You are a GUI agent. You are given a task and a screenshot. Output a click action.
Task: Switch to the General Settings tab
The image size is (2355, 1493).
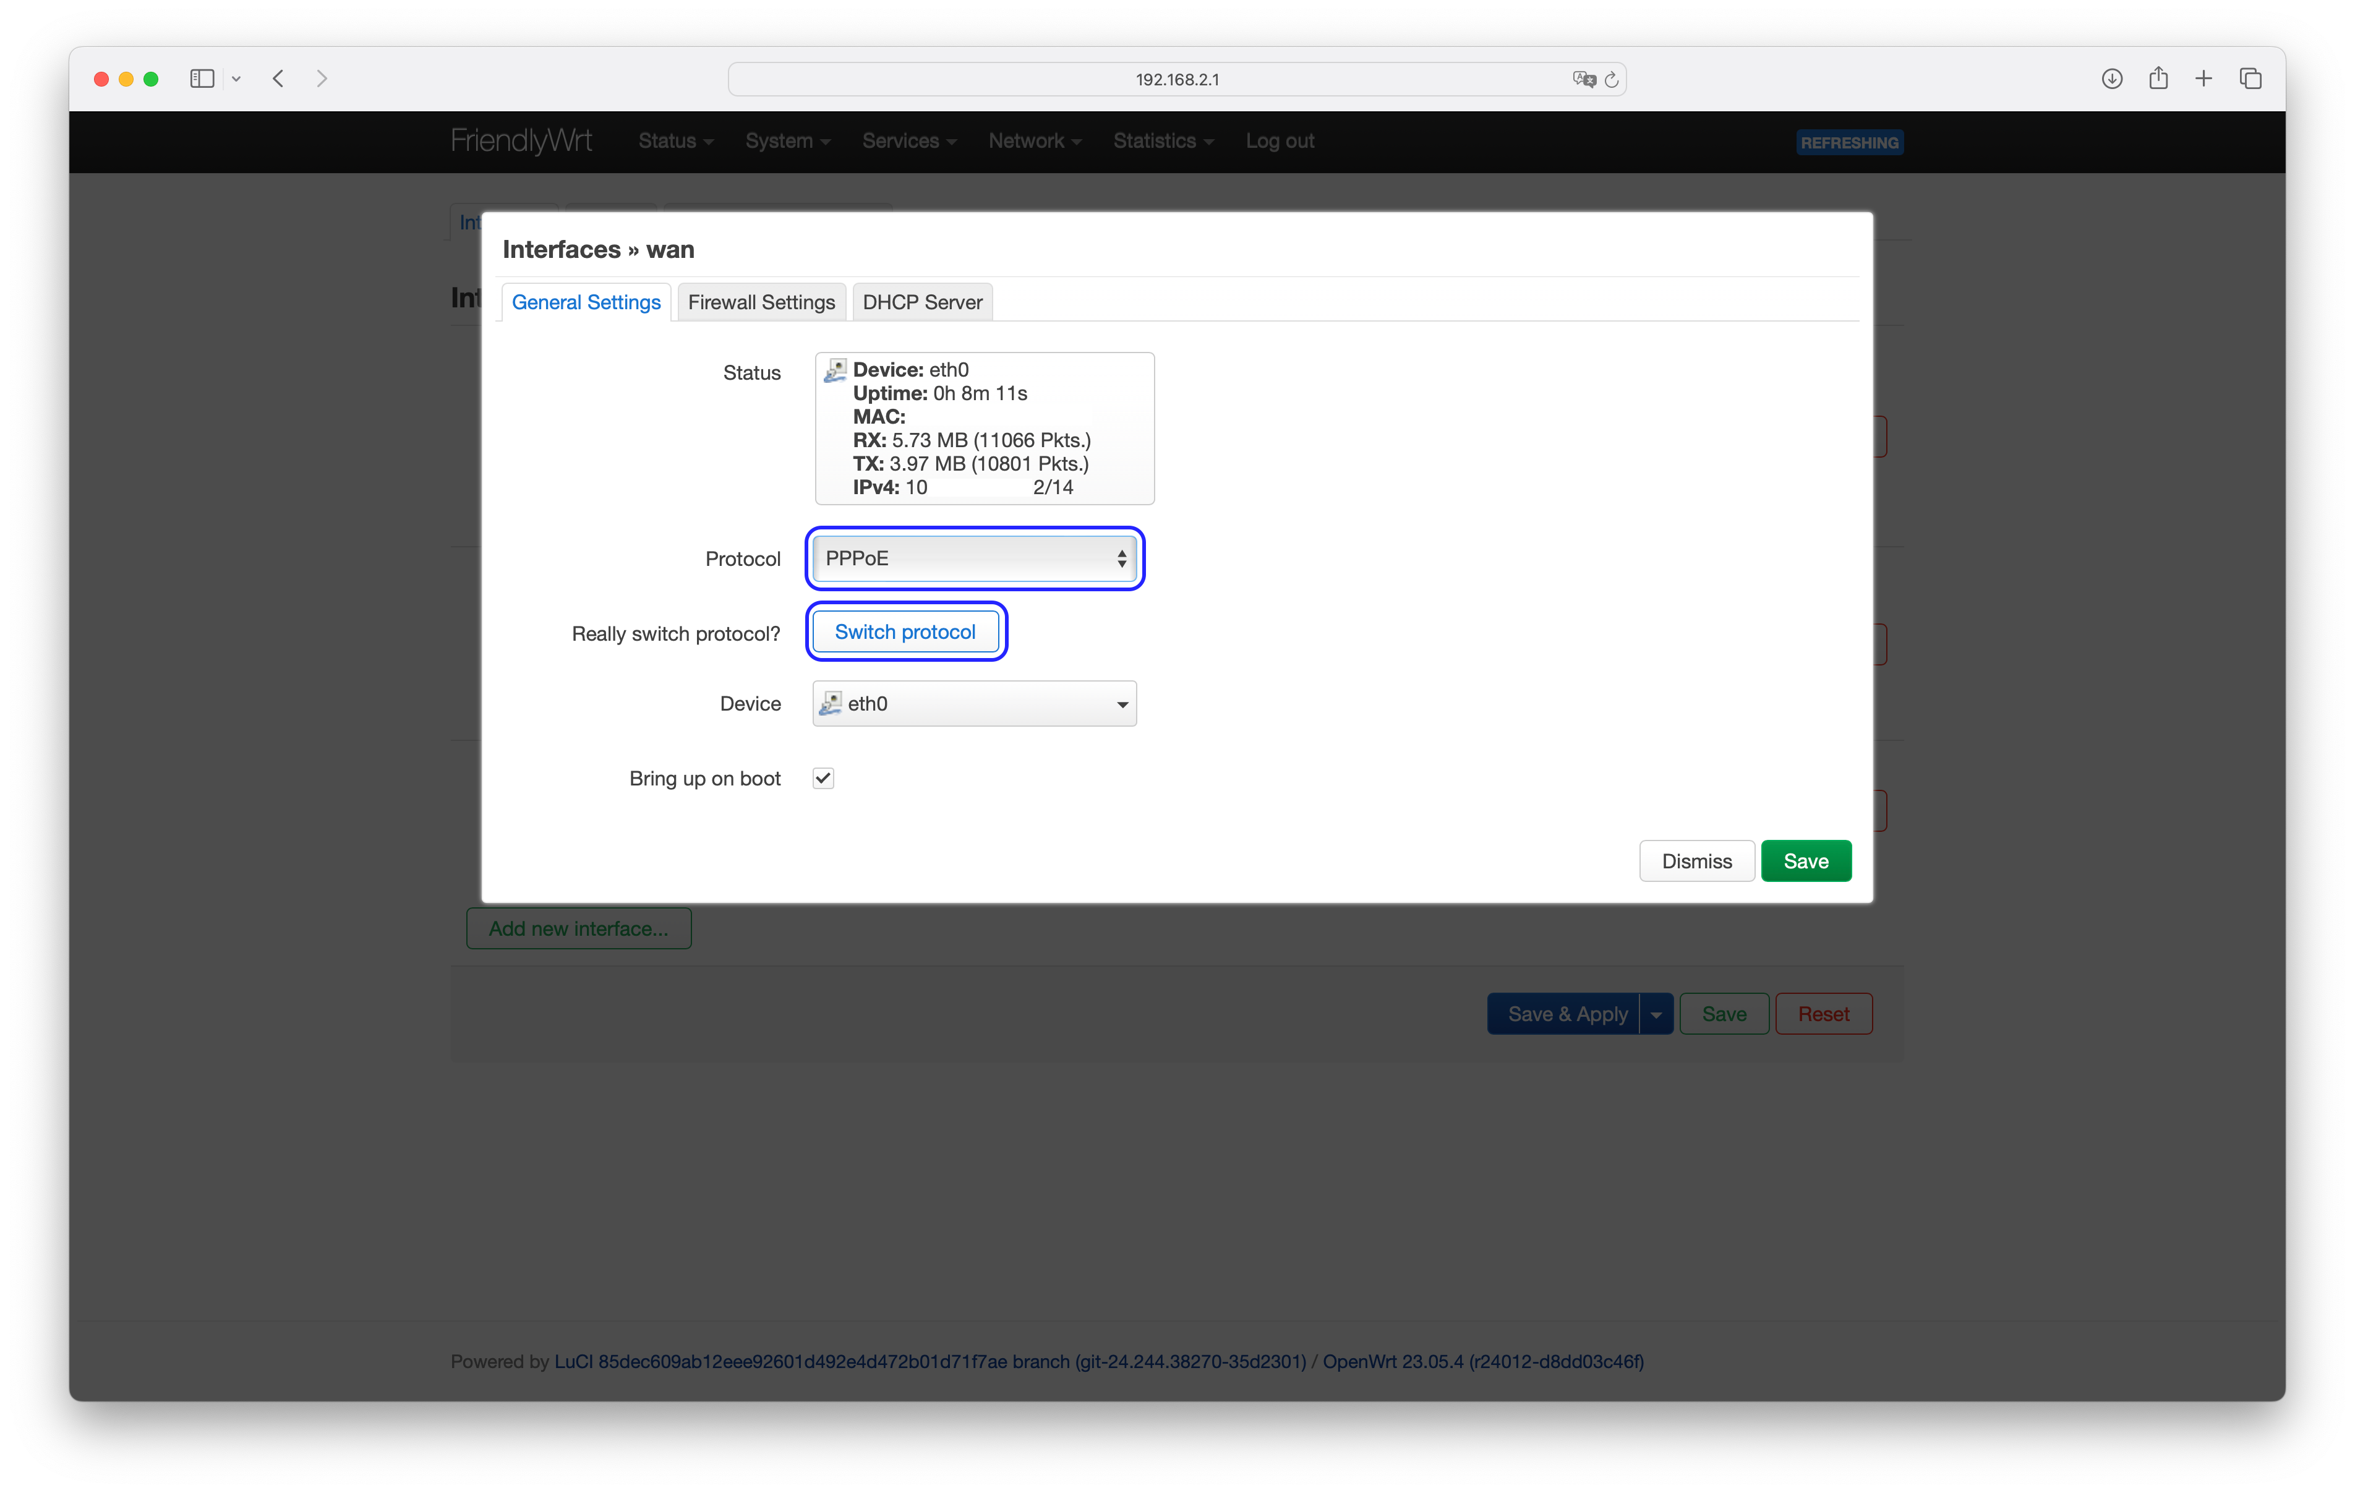coord(586,302)
